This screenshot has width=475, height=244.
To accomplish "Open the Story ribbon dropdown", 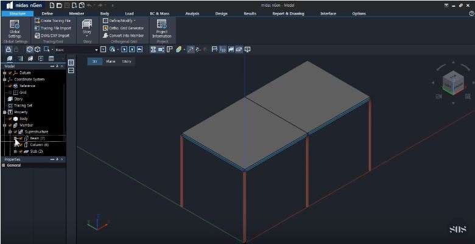I will [87, 29].
